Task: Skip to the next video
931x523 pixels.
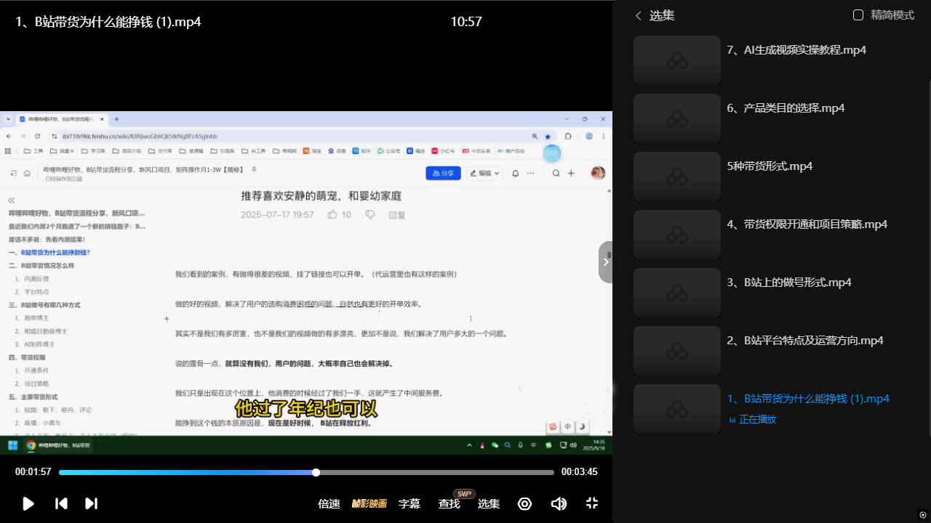Action: click(x=91, y=503)
